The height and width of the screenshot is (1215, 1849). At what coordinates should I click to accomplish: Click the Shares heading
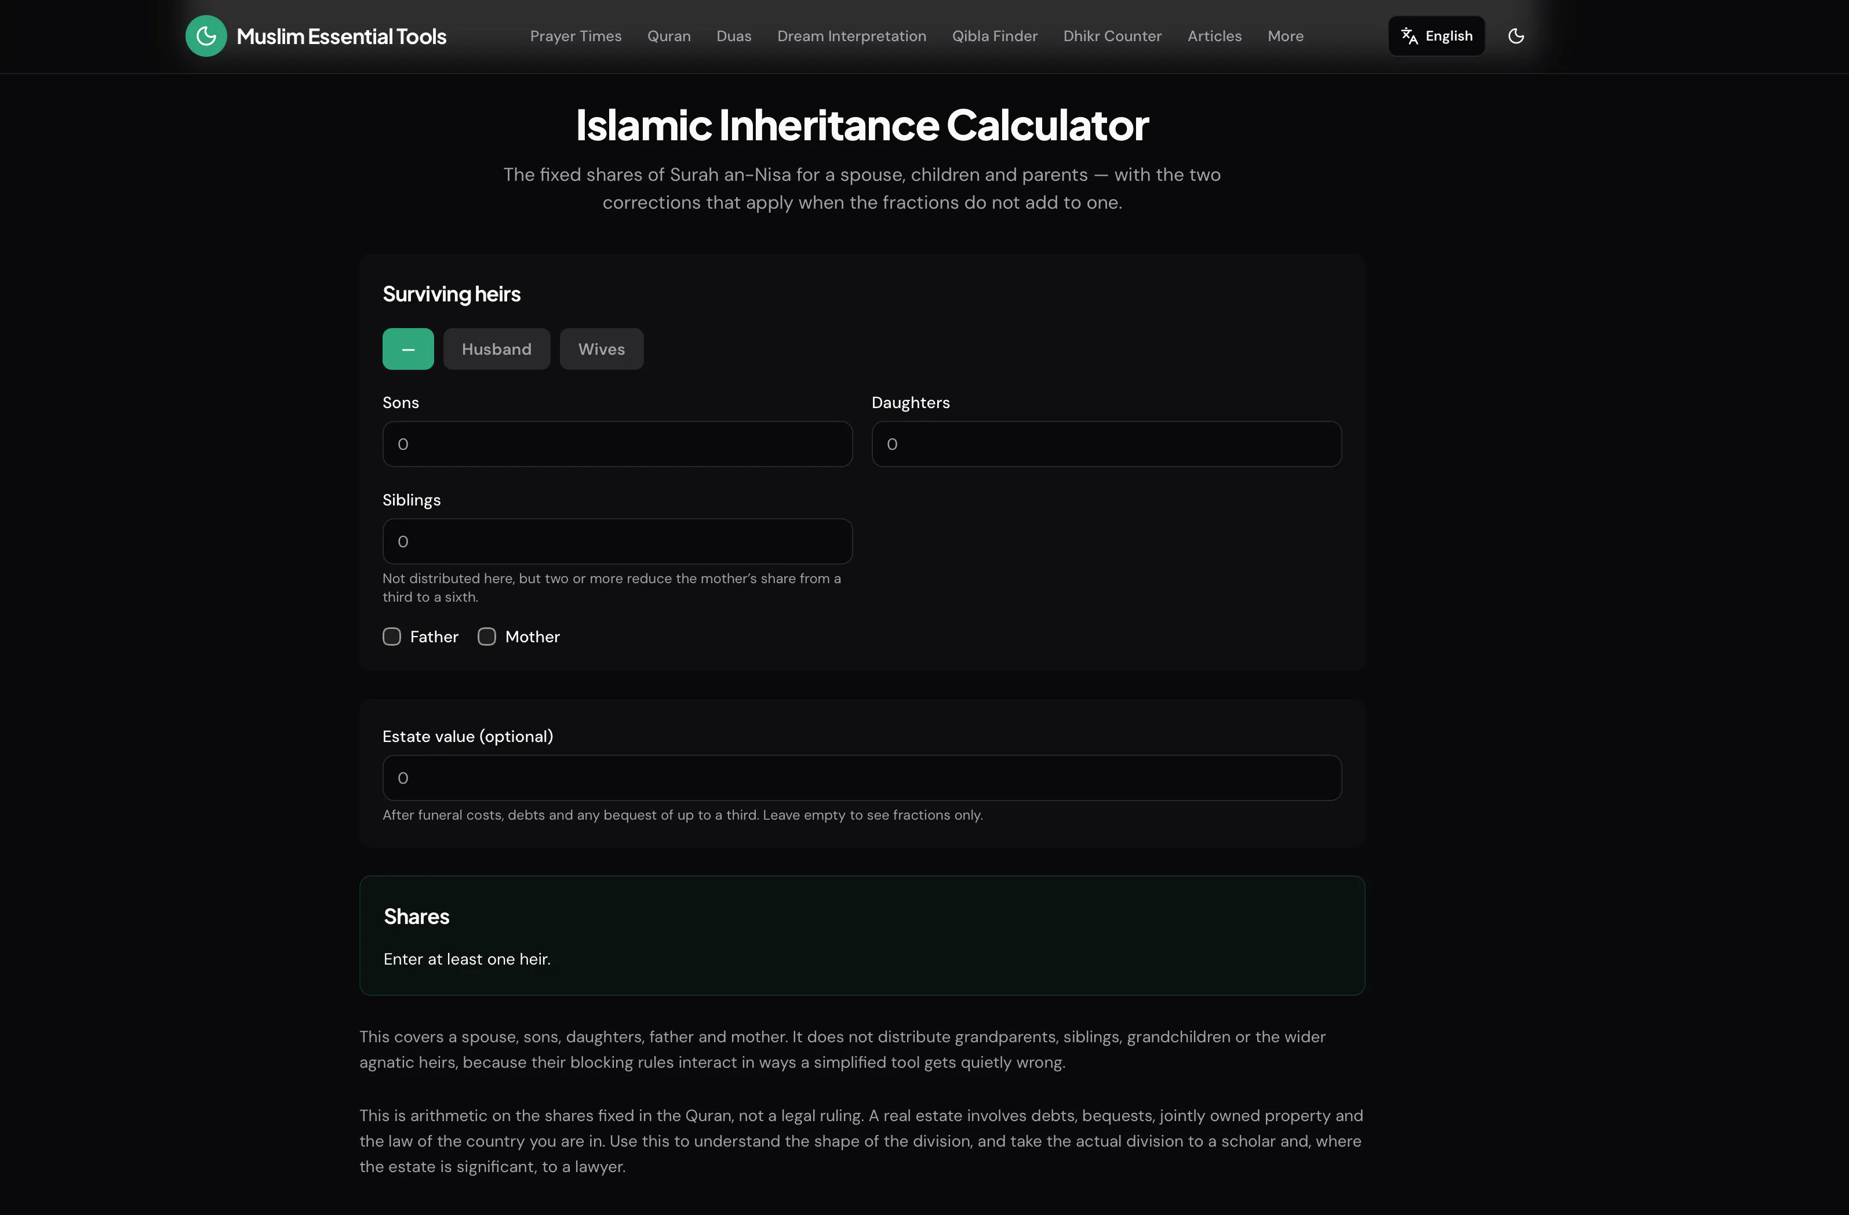[x=416, y=916]
